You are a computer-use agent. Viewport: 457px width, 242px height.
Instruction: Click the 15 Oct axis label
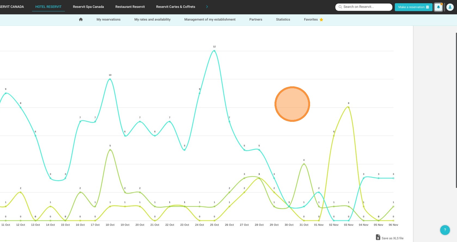(65, 225)
